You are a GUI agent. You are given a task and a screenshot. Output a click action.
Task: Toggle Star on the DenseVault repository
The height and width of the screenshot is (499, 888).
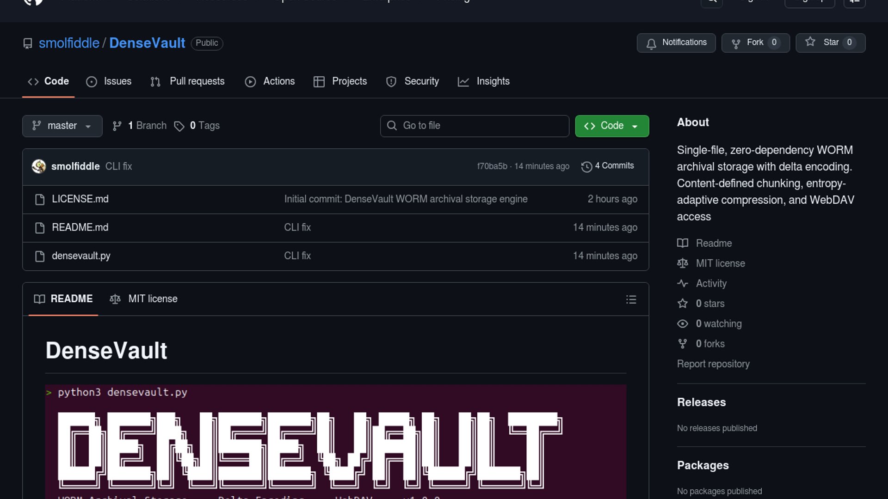(830, 43)
